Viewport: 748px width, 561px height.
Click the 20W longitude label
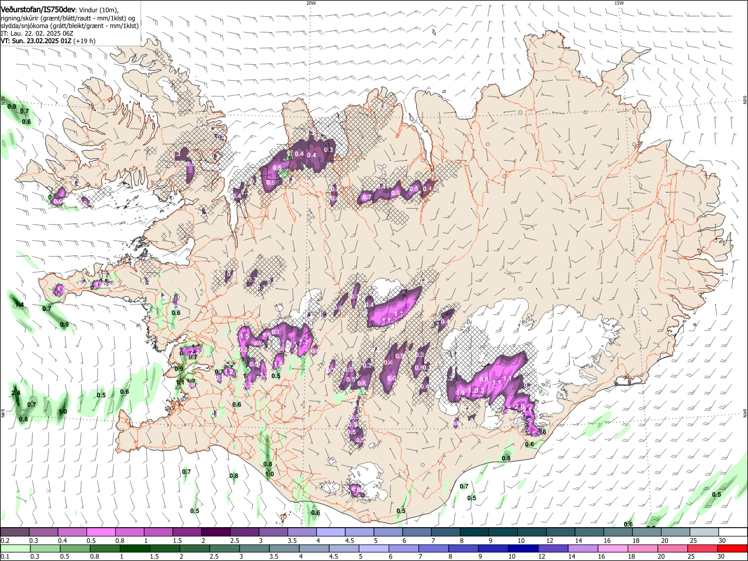311,3
